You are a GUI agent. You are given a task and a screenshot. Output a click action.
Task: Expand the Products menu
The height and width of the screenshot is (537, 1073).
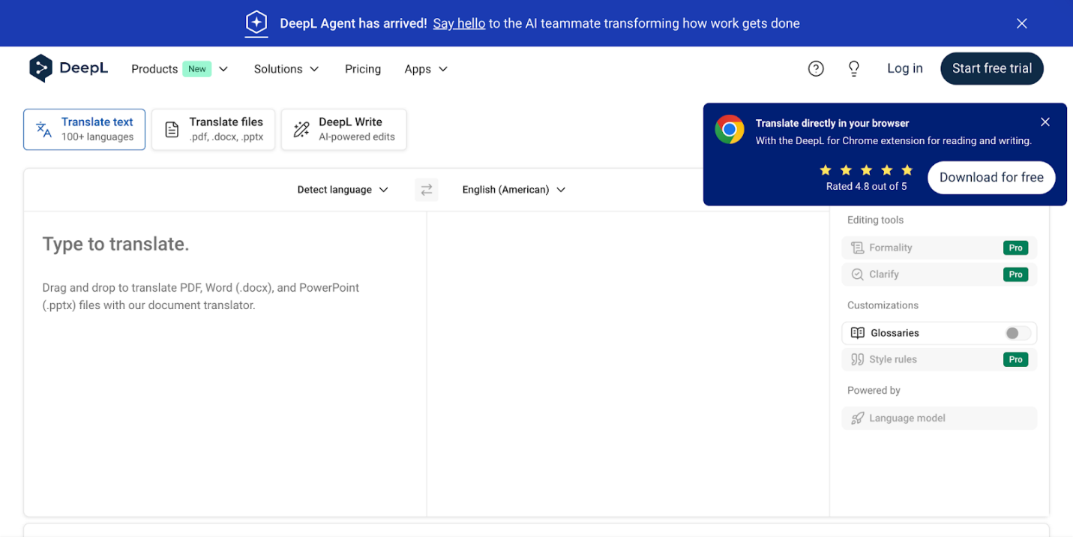pos(180,69)
